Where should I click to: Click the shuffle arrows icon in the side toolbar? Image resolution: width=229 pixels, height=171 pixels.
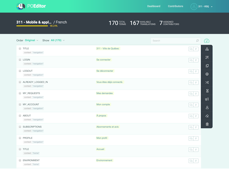pyautogui.click(x=207, y=82)
